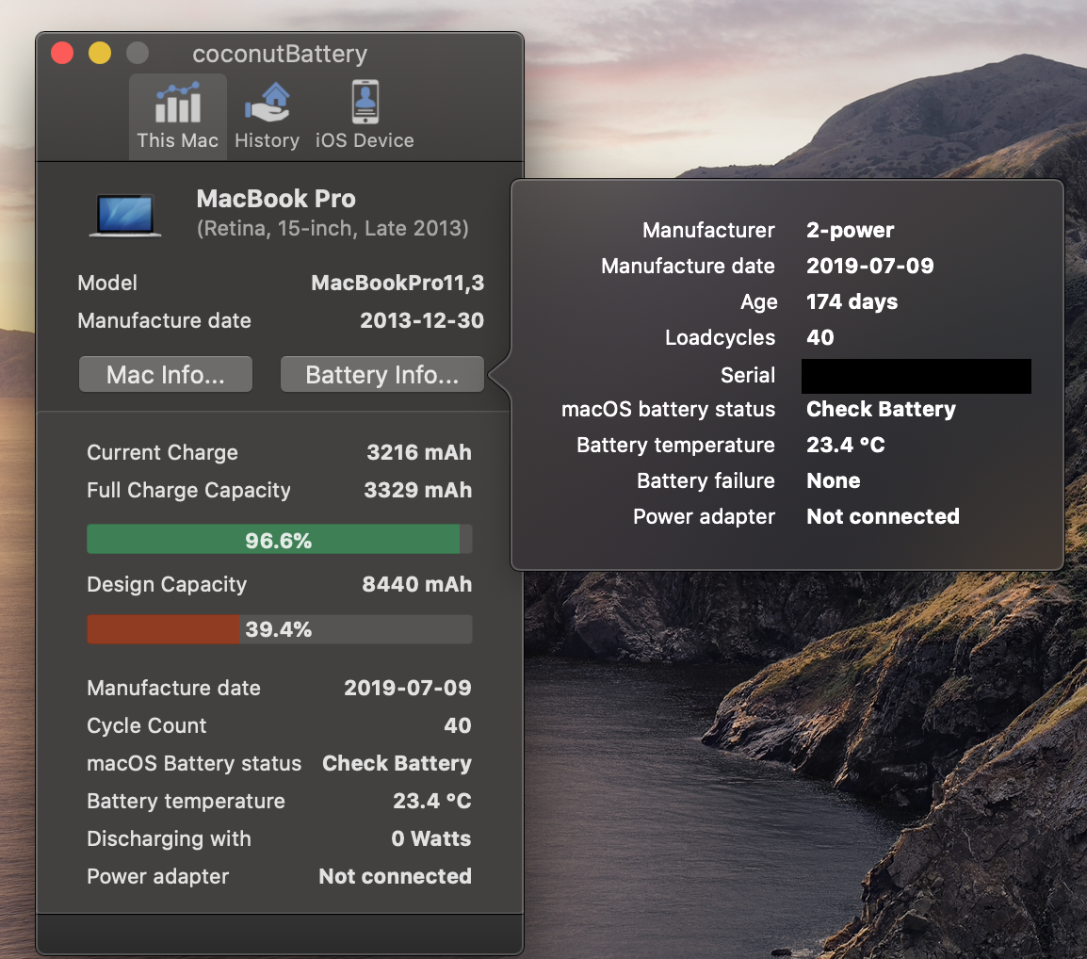Select the This Mac chart icon
The image size is (1087, 959).
[x=178, y=103]
